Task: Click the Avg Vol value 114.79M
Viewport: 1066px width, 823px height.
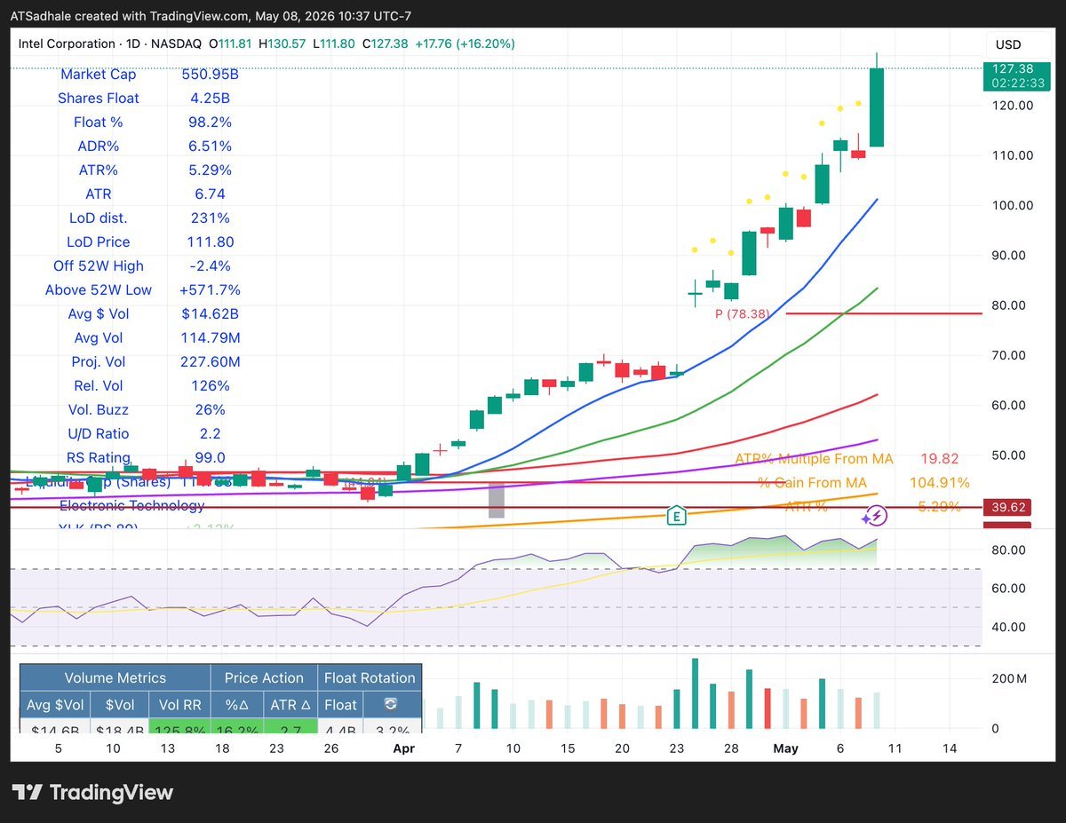Action: pyautogui.click(x=210, y=338)
